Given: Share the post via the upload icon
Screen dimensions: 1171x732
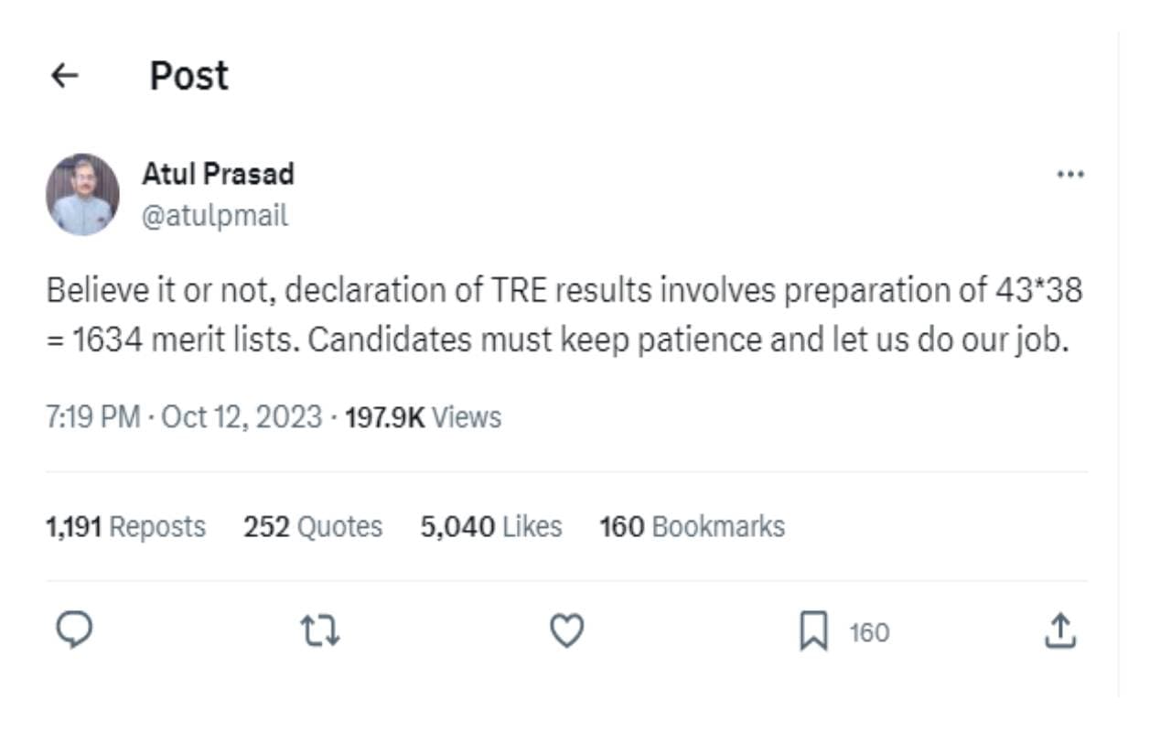Looking at the screenshot, I should [x=1059, y=631].
